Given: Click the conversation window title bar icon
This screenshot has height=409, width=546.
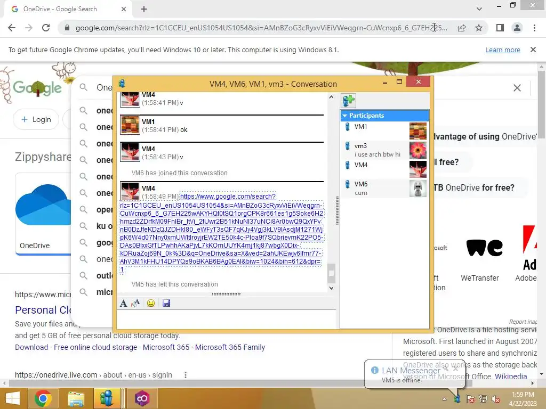Looking at the screenshot, I should tap(122, 84).
